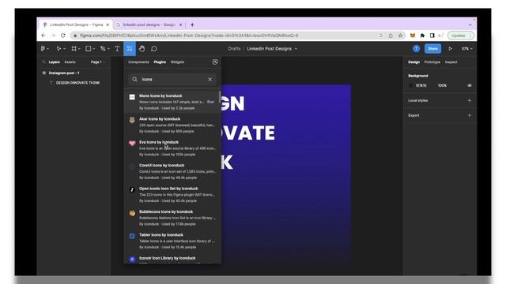506x284 pixels.
Task: Click the background hex color value
Action: [421, 86]
